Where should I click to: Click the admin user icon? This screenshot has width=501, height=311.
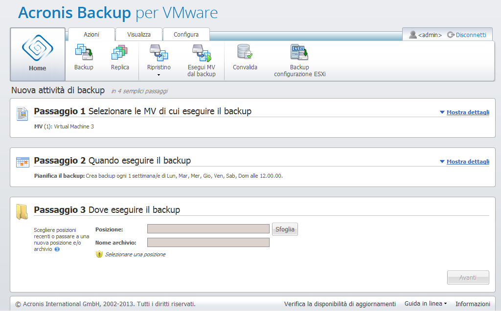413,35
